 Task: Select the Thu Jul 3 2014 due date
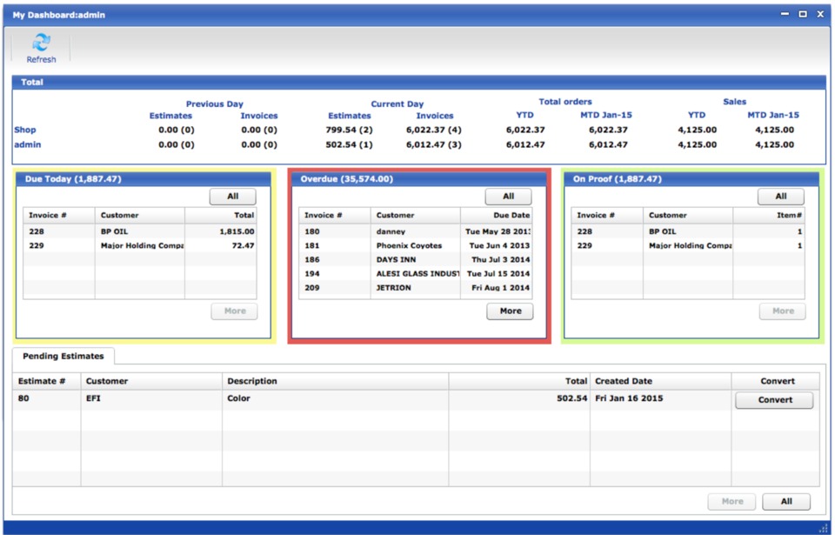501,259
